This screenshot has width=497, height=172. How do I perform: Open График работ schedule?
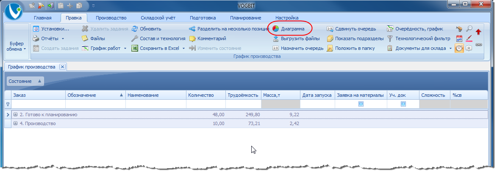(x=101, y=48)
